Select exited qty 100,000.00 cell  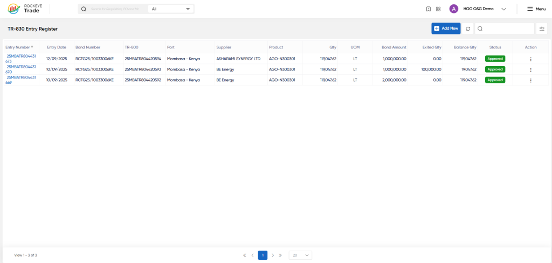[431, 69]
